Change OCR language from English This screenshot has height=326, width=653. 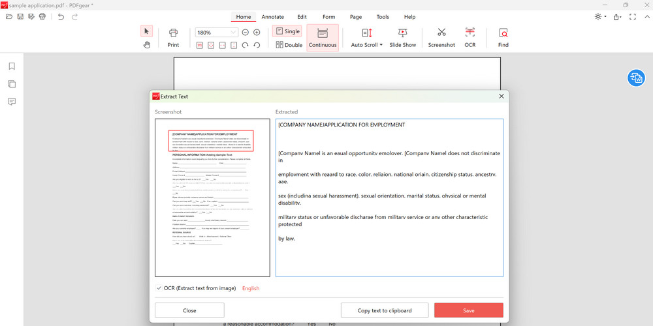pyautogui.click(x=251, y=288)
